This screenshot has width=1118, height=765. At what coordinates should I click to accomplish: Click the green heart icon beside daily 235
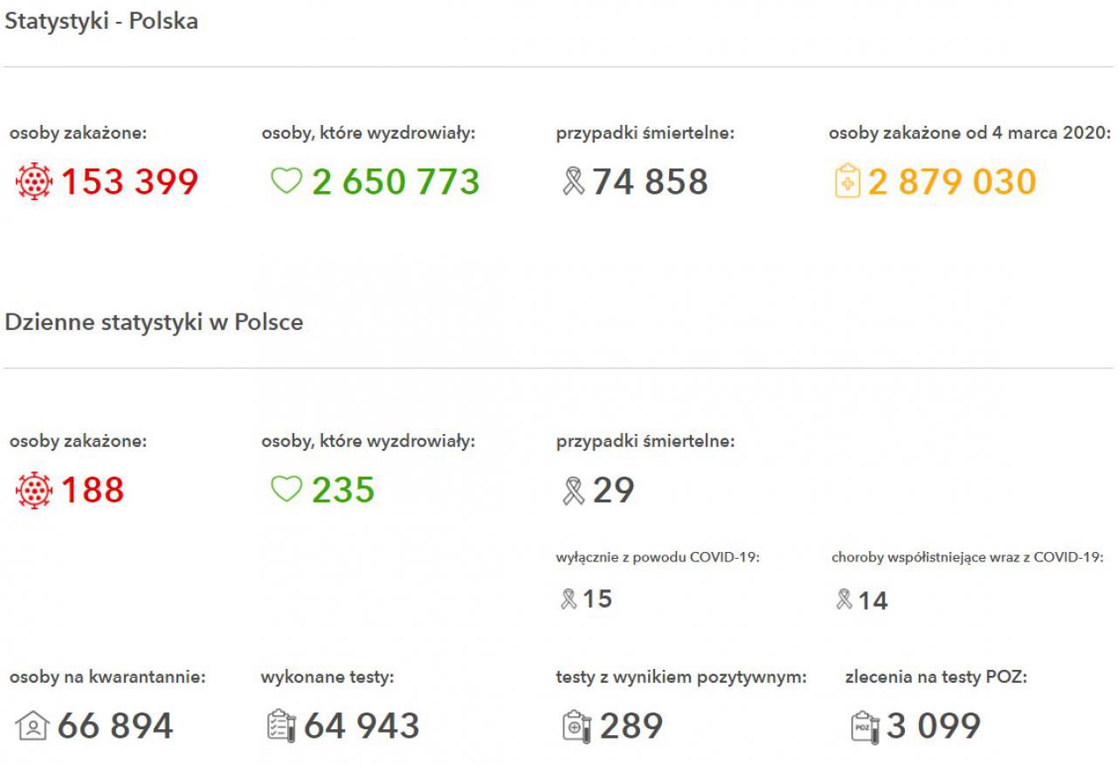(286, 489)
